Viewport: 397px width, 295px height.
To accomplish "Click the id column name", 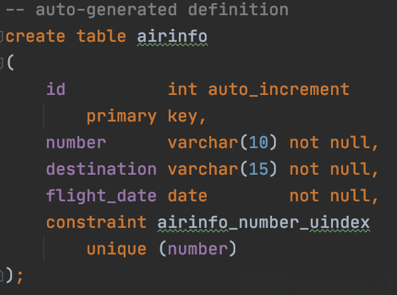I will [56, 89].
